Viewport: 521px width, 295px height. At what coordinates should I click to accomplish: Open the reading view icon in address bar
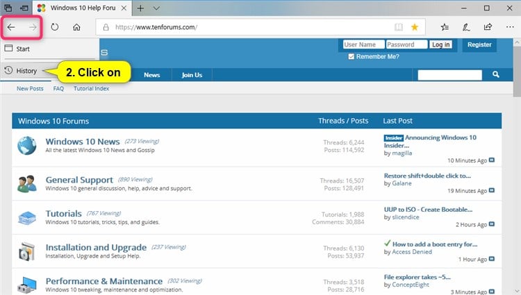tap(399, 27)
